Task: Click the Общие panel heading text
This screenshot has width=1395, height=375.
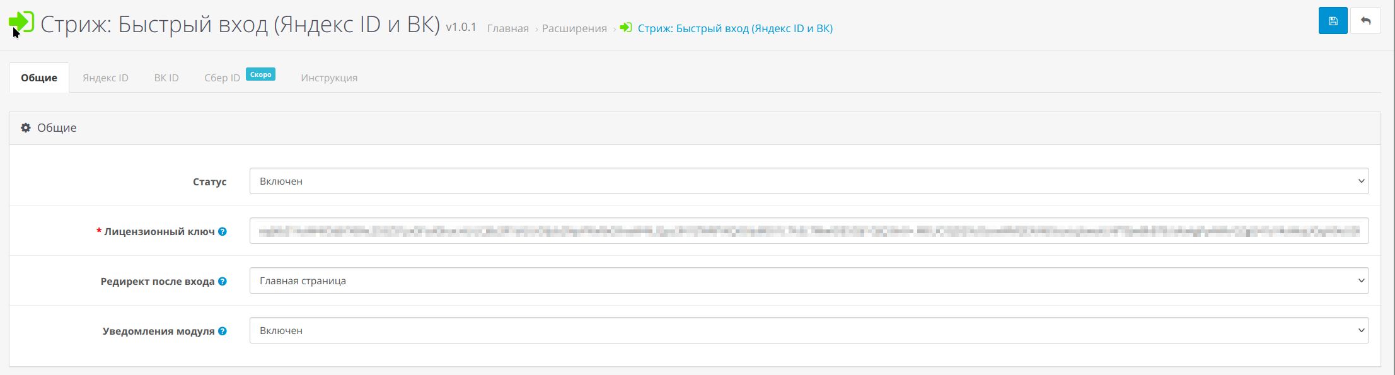Action: [x=57, y=128]
